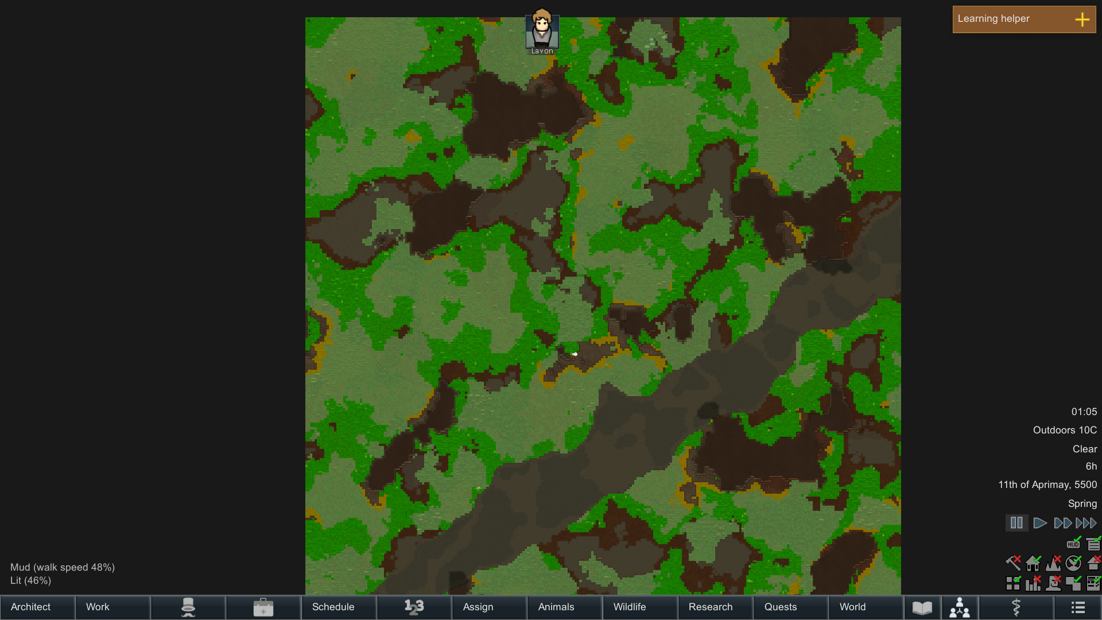
Task: Click the Clear weather readout
Action: point(1085,449)
